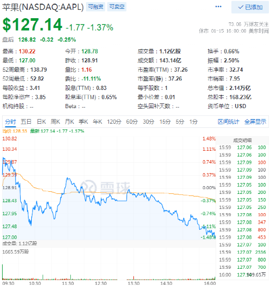This screenshot has width=271, height=288.
Task: Select the 127.05 trade row with 250
Action: pos(242,207)
